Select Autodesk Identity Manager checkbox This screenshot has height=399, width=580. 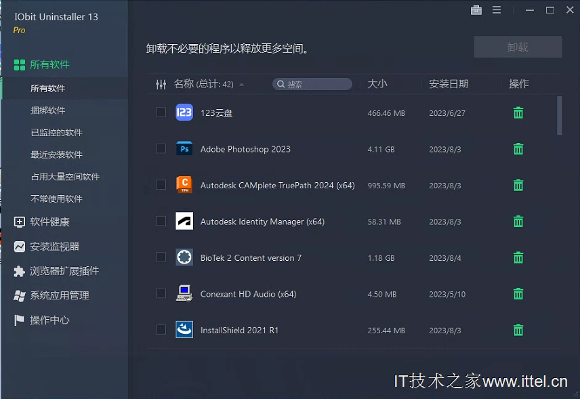[161, 221]
